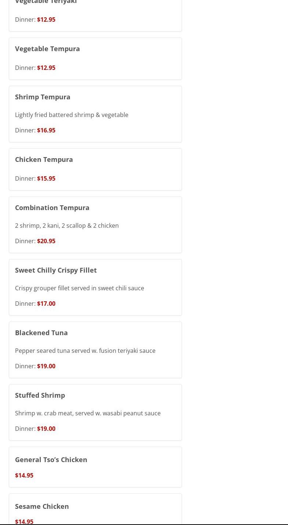The width and height of the screenshot is (288, 525).
Task: Click General Tso's Chicken $14.95 price
Action: 24,475
